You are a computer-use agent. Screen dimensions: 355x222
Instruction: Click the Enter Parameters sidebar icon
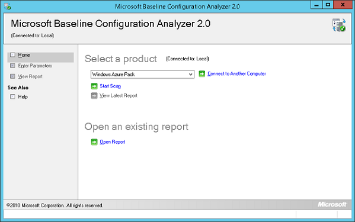click(x=12, y=66)
